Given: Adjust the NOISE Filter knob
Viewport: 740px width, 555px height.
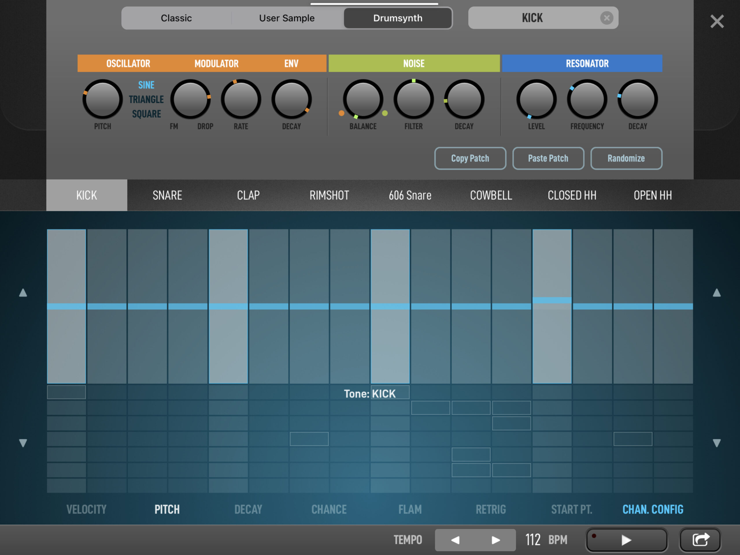Looking at the screenshot, I should [413, 99].
